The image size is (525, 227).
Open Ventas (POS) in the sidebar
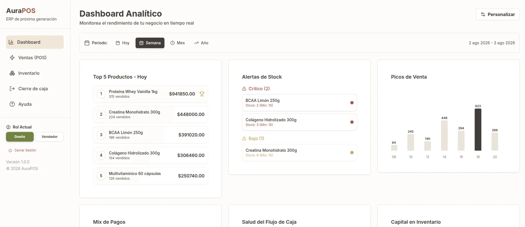35,58
